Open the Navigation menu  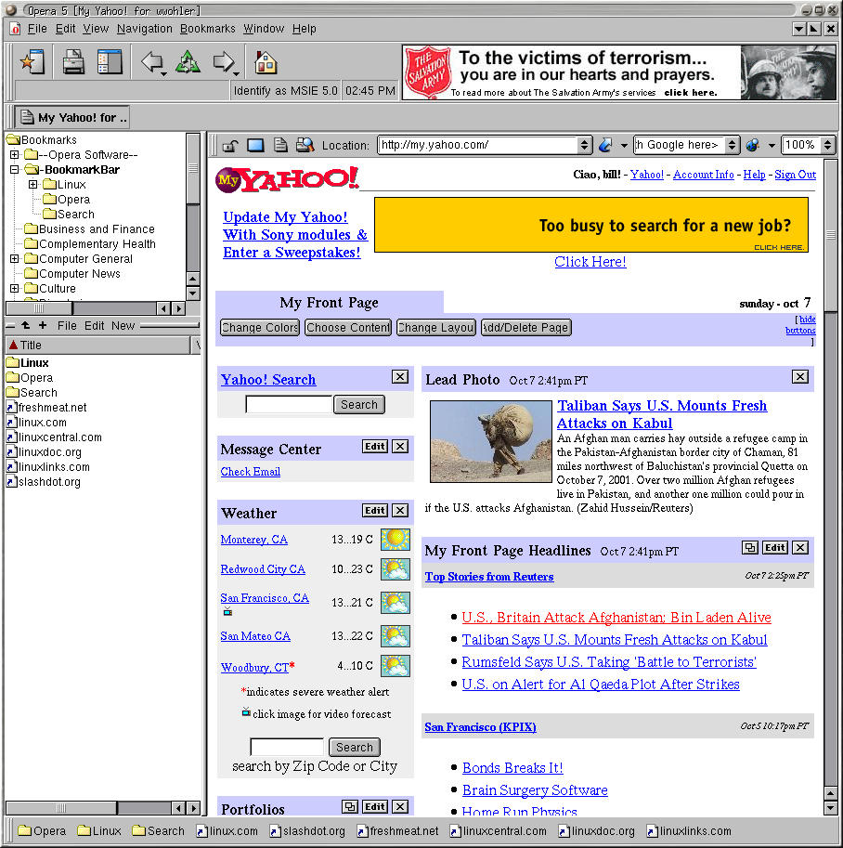tap(144, 29)
